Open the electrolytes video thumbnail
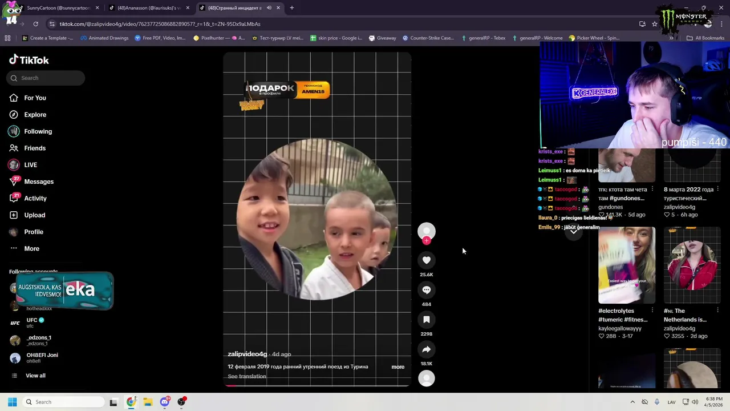730x411 pixels. pos(627,265)
